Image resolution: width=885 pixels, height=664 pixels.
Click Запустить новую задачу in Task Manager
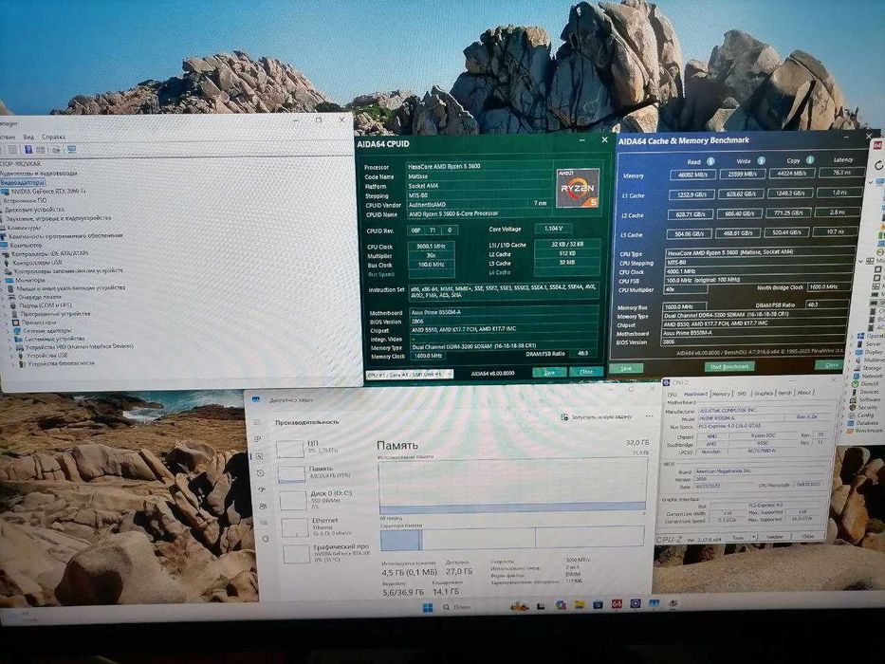(x=596, y=416)
